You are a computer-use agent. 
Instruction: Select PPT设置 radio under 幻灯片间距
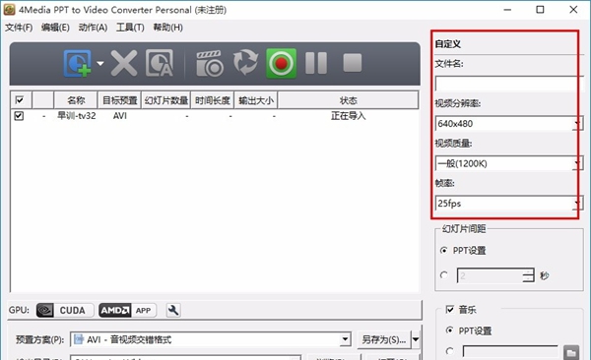pos(444,250)
